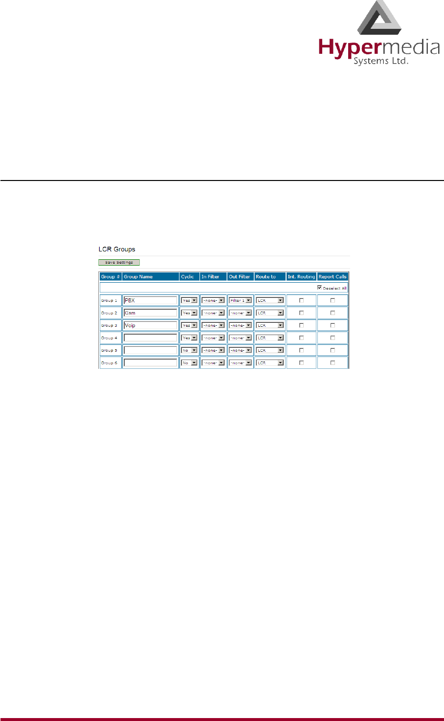Open In Filter dropdown for Group 5
This screenshot has height=721, width=444.
(x=213, y=350)
